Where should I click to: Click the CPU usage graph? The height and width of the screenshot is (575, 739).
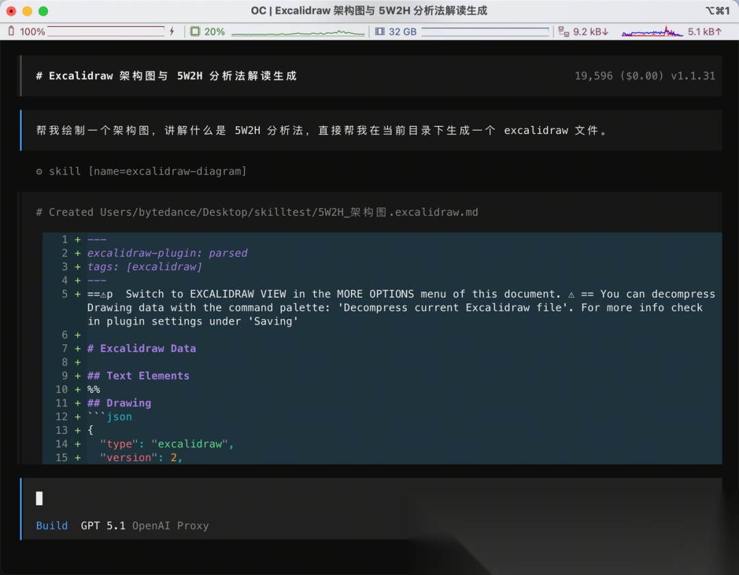pyautogui.click(x=298, y=31)
